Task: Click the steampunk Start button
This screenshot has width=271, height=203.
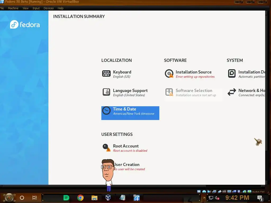Action: click(9, 198)
